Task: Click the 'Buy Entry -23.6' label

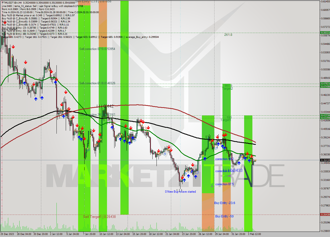Action: pyautogui.click(x=225, y=203)
